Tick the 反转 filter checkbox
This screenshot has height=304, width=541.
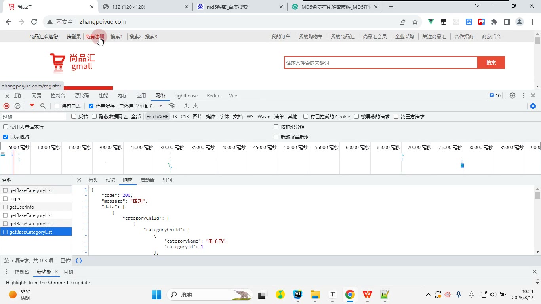(74, 116)
